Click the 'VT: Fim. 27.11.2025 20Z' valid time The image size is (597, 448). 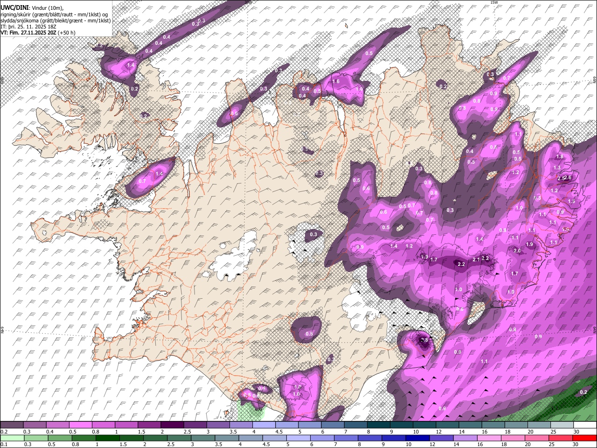click(28, 33)
